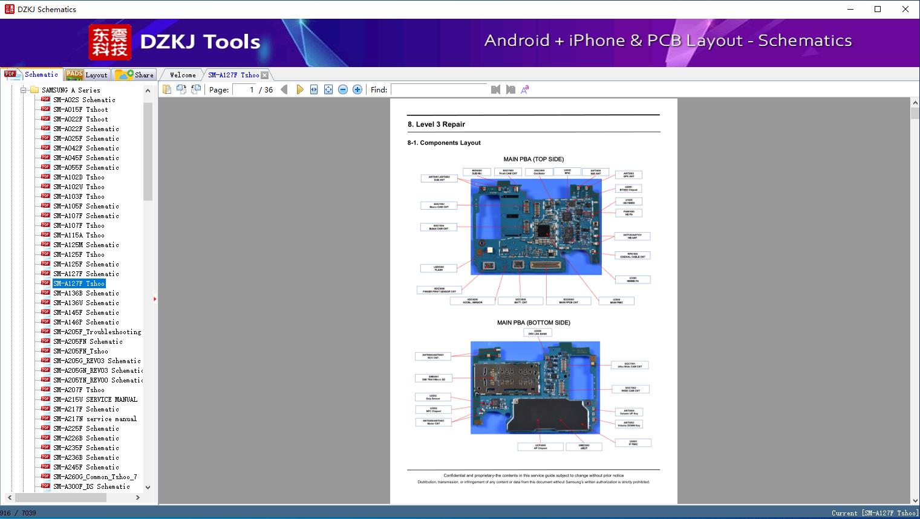Open SM-A235F Schematic in the tree
The image size is (920, 519).
coord(86,448)
